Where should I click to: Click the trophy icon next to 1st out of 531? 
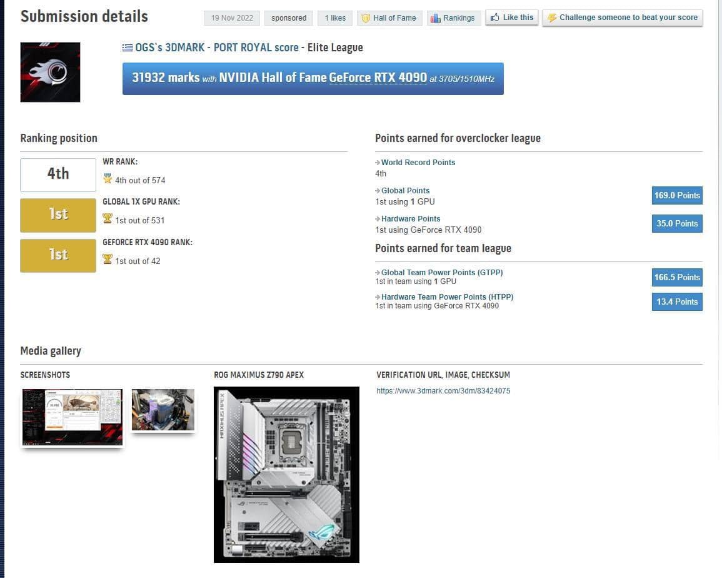[x=108, y=218]
